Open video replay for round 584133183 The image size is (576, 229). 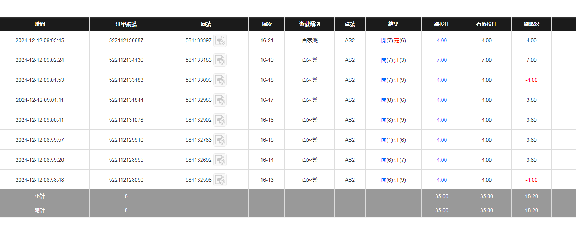coord(220,60)
